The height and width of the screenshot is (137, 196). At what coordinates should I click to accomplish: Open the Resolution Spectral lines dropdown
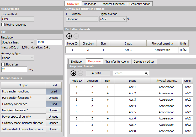tap(18, 42)
